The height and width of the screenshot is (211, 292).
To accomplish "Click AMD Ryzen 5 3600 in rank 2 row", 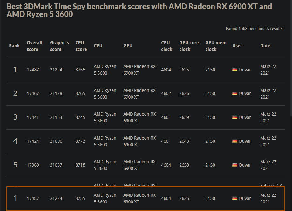I will (x=105, y=93).
